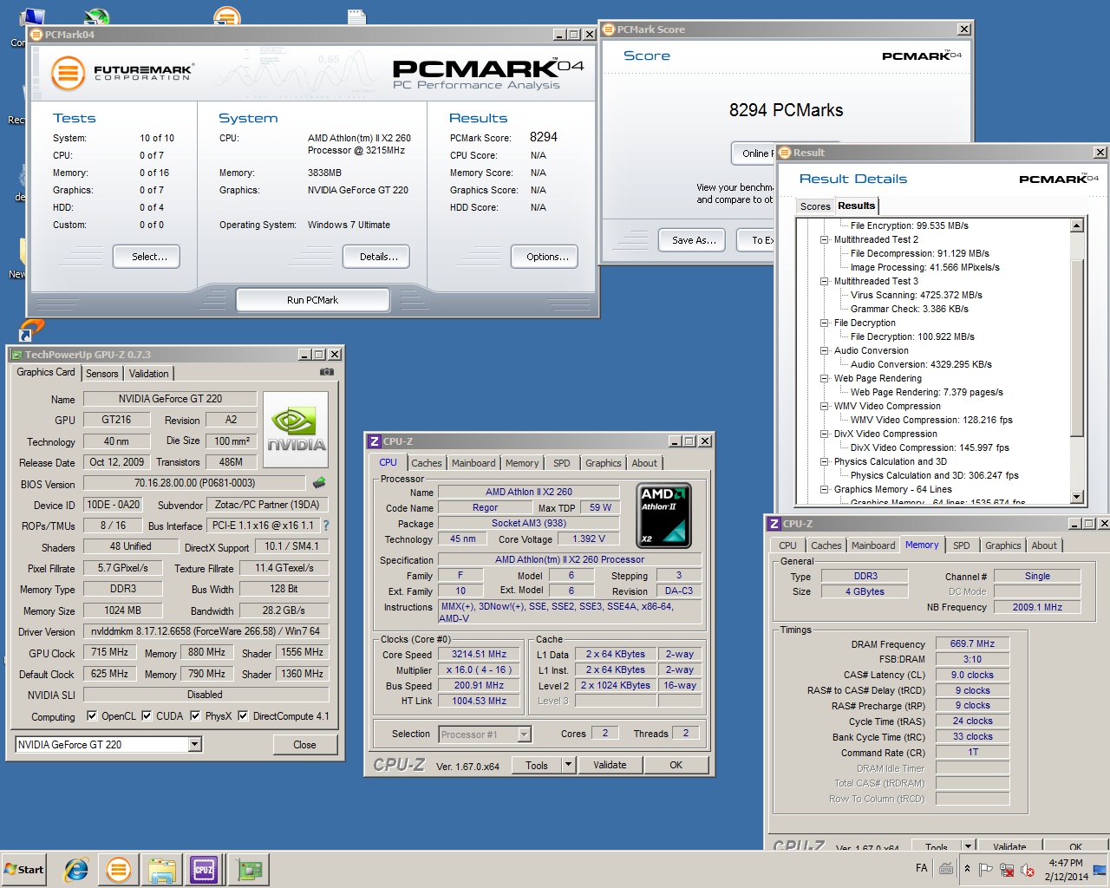The height and width of the screenshot is (888, 1110).
Task: Click the Bus Interface question mark icon
Action: [x=326, y=526]
